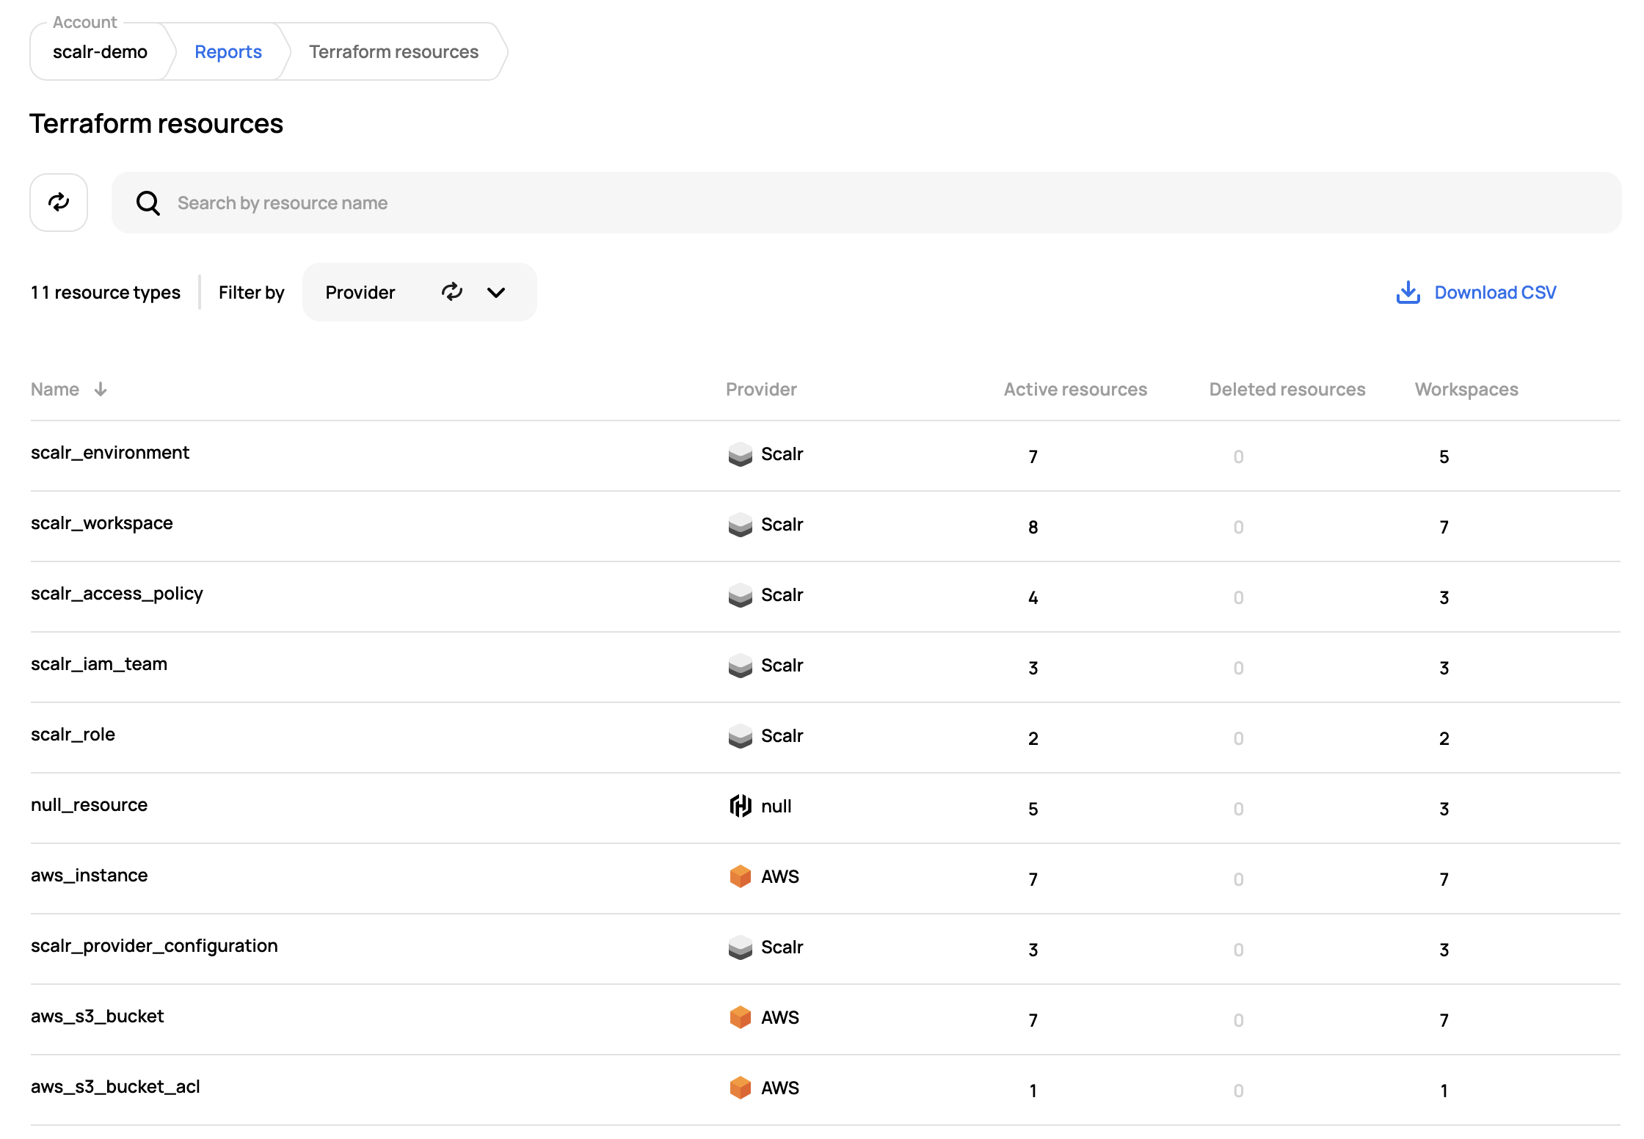
Task: Click the Scalr provider icon for scalr_environment
Action: [x=740, y=454]
